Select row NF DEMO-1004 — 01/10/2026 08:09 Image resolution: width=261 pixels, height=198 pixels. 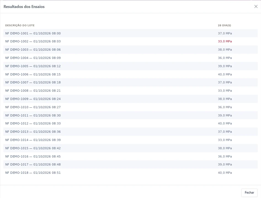click(130, 58)
